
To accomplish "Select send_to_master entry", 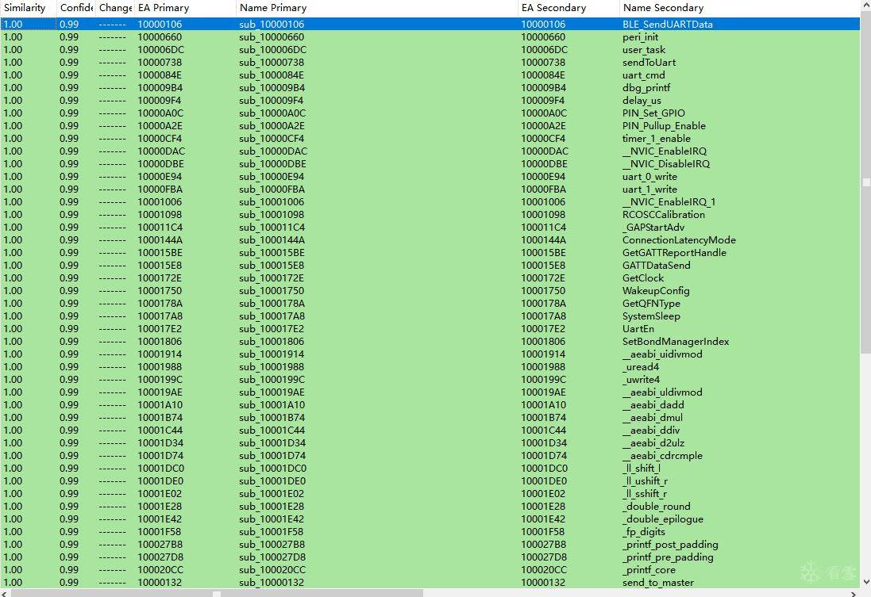I will (x=657, y=583).
